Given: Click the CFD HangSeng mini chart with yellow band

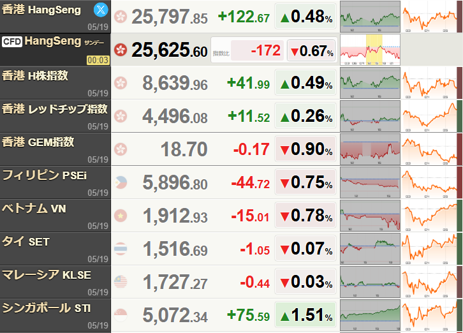Looking at the screenshot, I should click(370, 50).
